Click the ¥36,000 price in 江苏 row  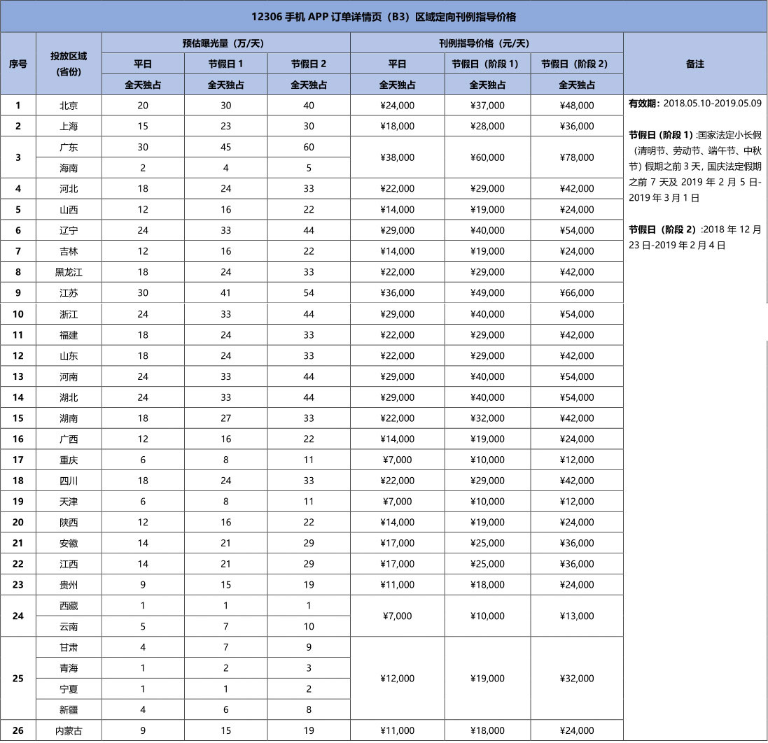[x=397, y=292]
